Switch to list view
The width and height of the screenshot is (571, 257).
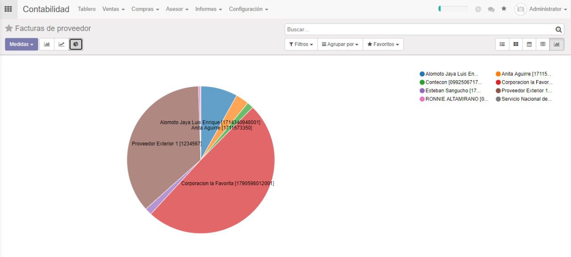[502, 44]
